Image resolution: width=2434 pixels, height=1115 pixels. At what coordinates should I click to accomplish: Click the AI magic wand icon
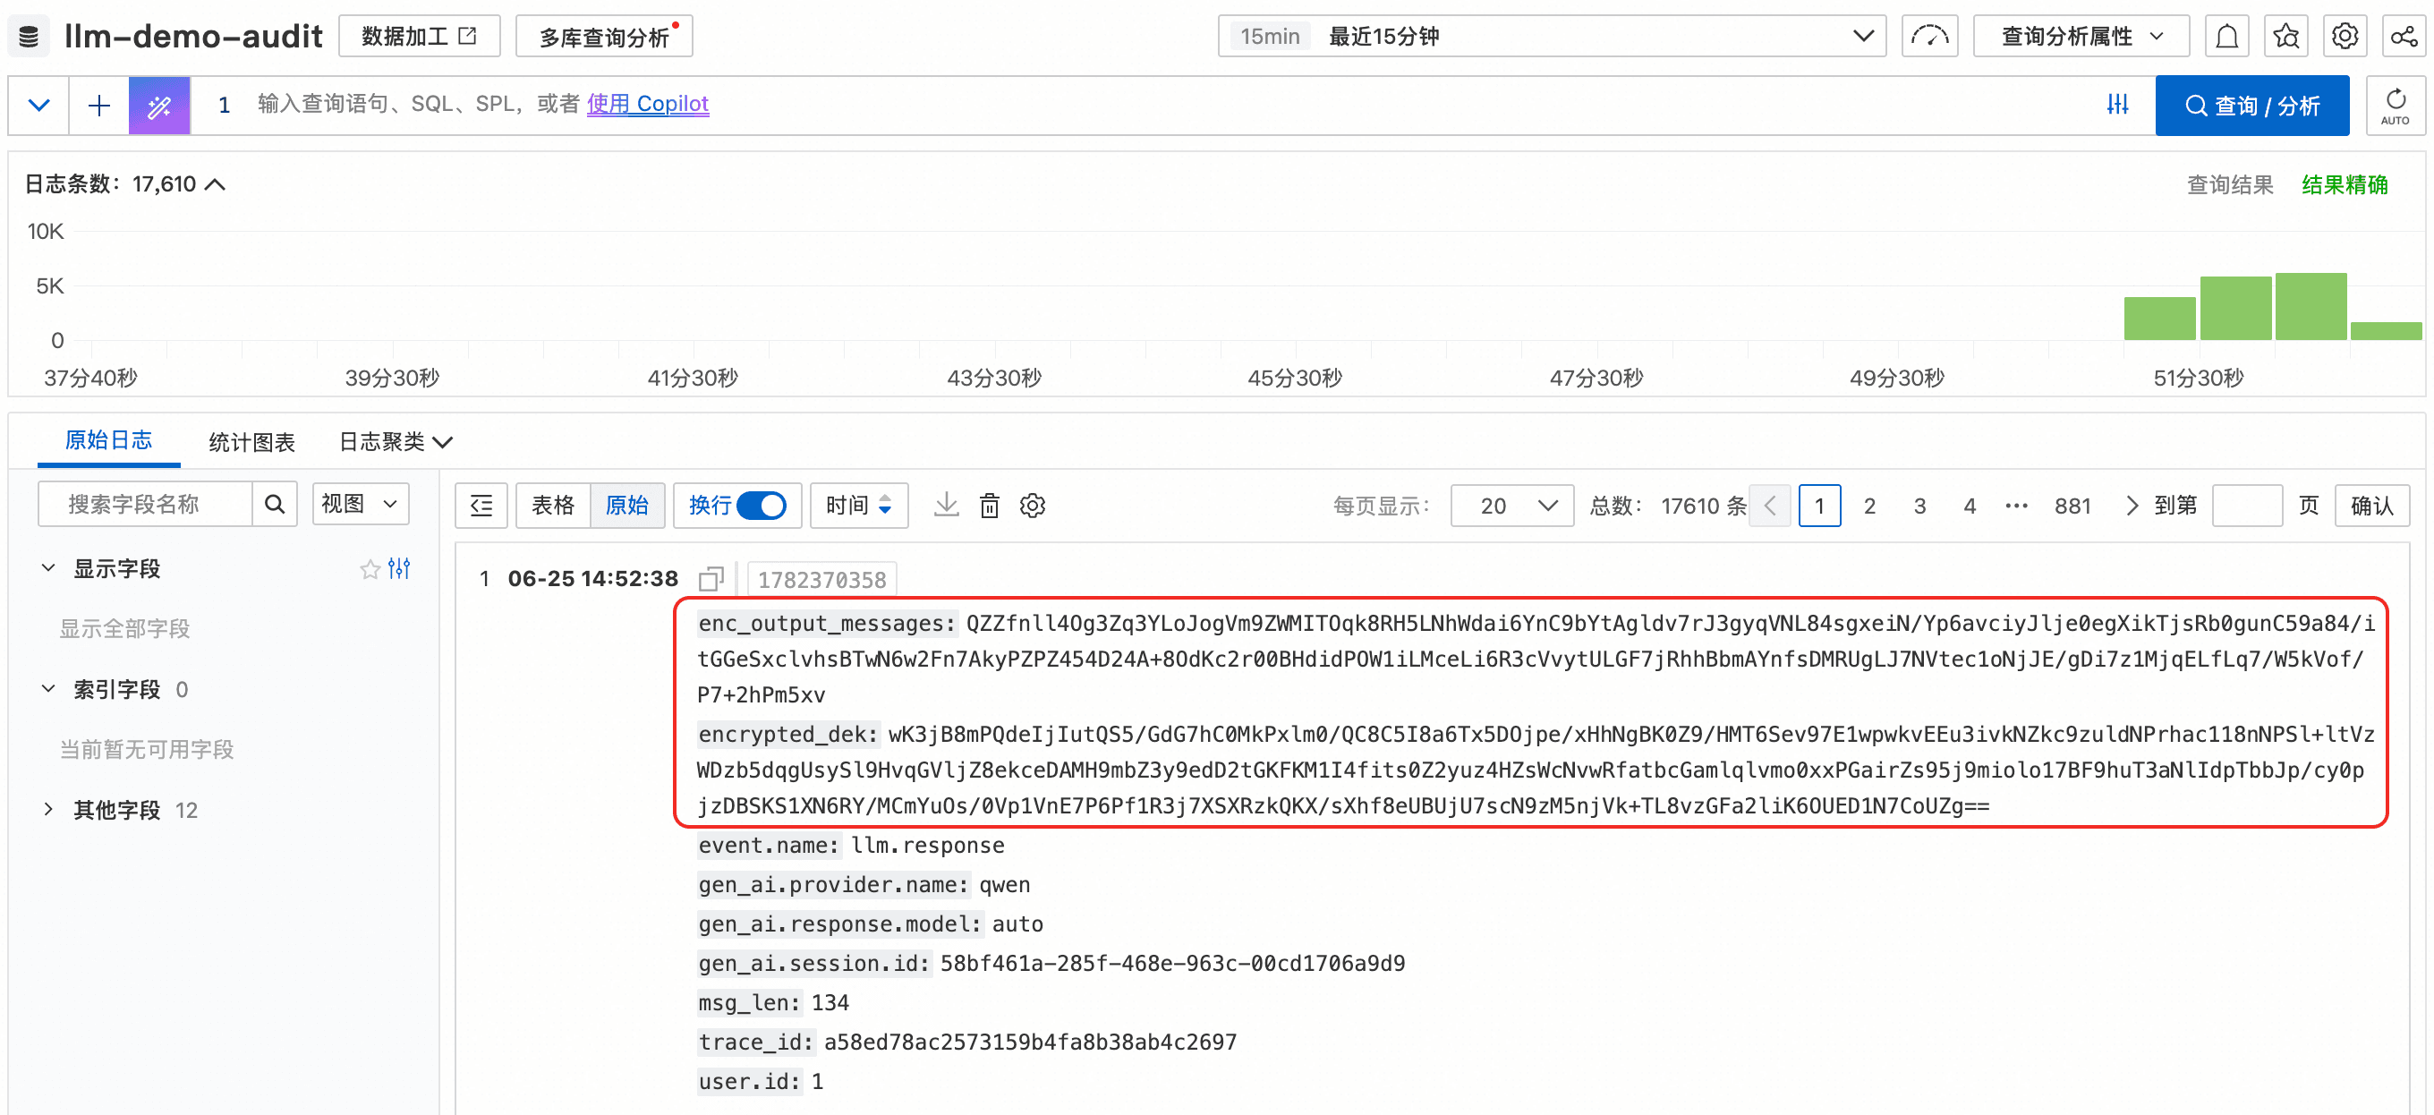click(158, 105)
